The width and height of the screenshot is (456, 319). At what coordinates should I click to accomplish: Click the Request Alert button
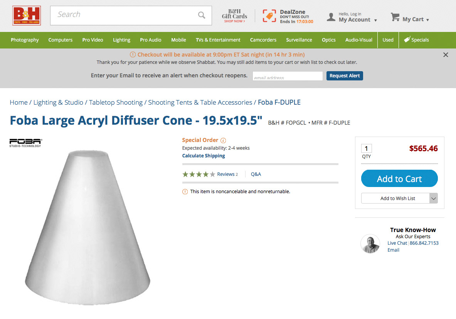[x=345, y=76]
